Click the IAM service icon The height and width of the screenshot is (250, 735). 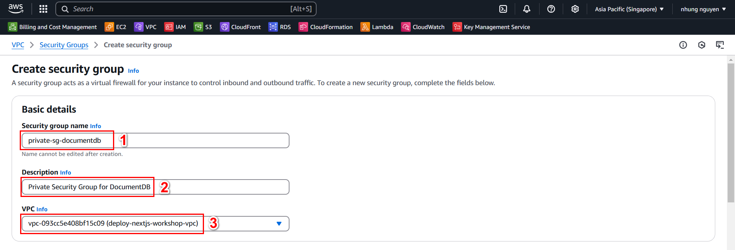click(x=169, y=27)
